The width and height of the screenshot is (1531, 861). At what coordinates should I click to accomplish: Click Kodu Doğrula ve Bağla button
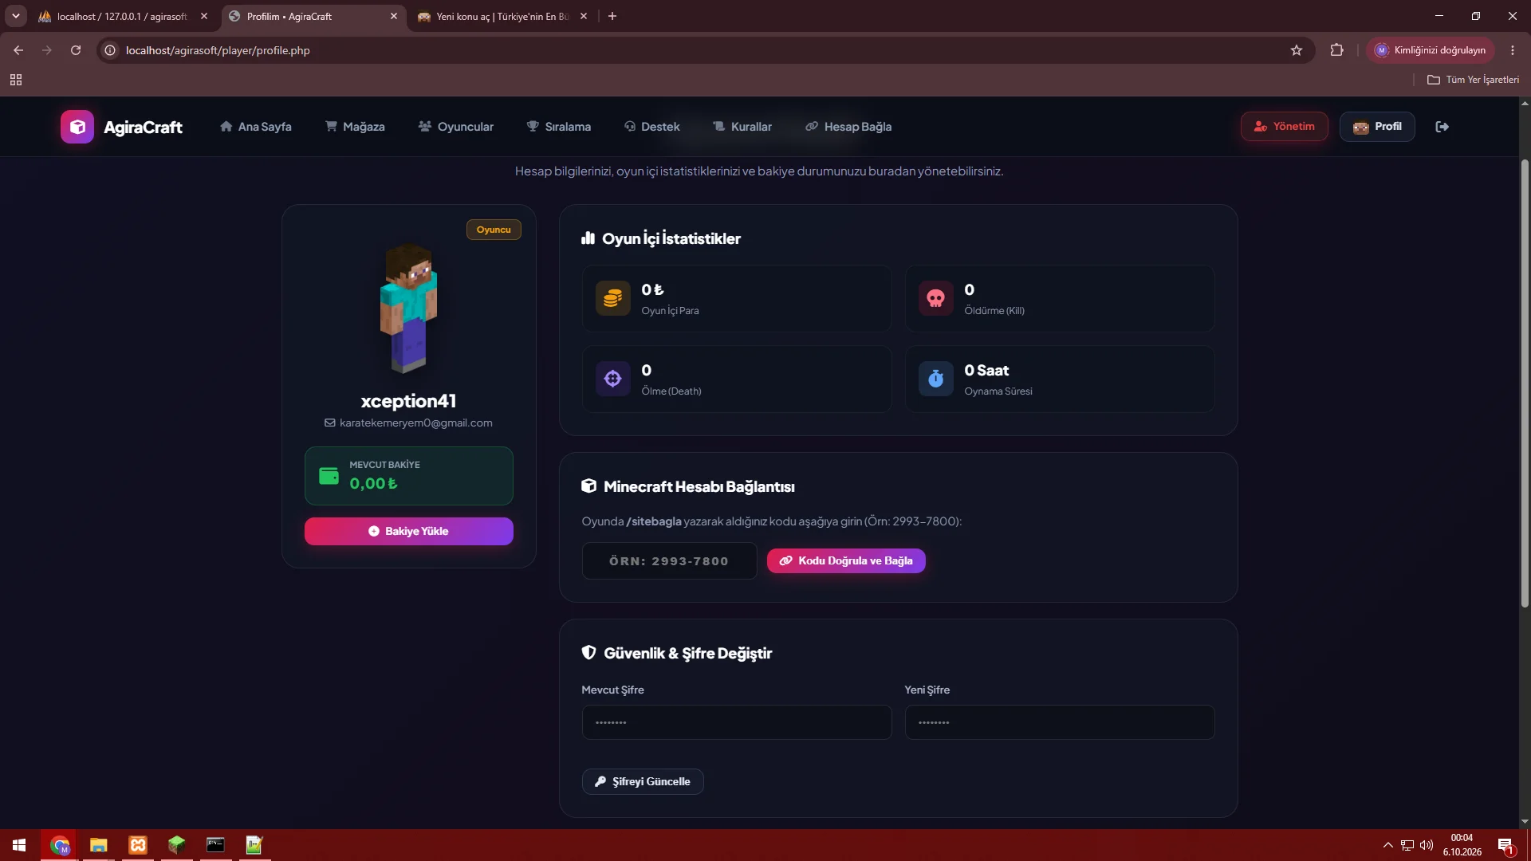pos(846,560)
